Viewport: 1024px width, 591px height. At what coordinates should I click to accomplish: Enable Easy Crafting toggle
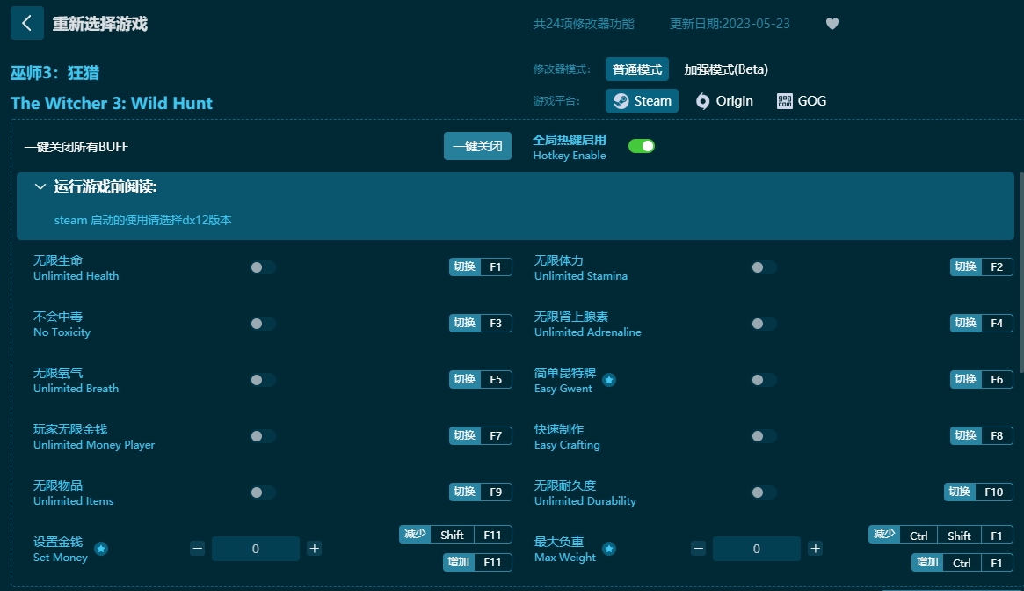click(764, 436)
